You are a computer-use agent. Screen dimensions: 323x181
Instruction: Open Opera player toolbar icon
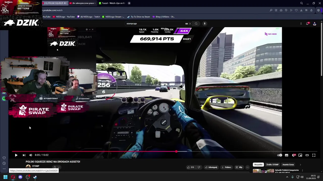point(291,10)
